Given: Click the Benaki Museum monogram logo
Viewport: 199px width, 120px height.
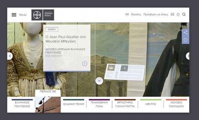Looking at the screenshot, I should coord(37,15).
